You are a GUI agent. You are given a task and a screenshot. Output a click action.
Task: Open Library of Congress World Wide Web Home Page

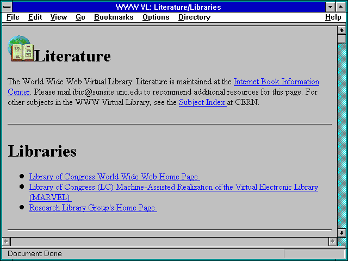click(115, 177)
